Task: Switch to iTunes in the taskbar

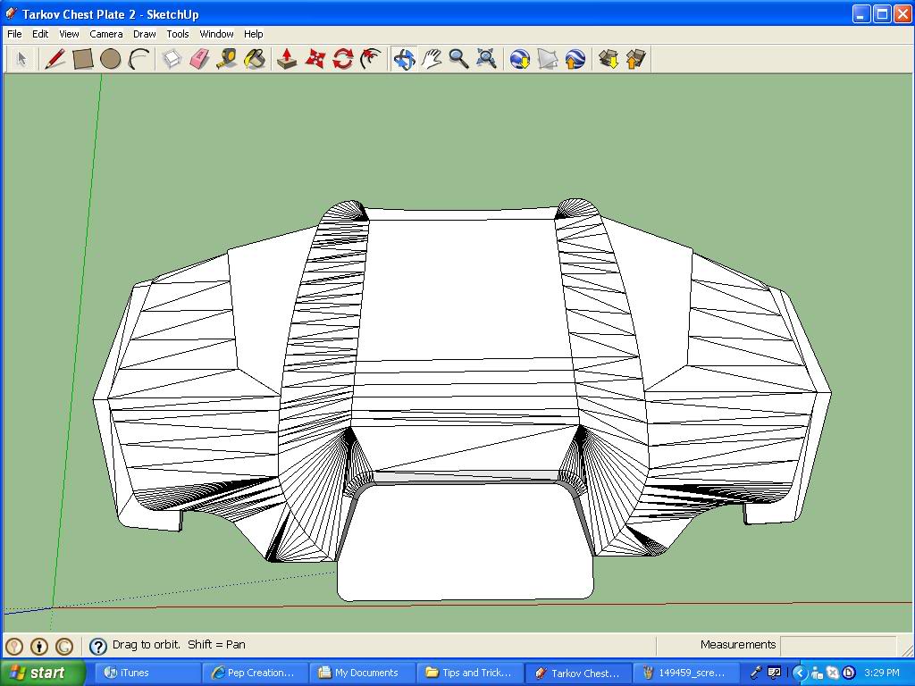Action: click(147, 673)
